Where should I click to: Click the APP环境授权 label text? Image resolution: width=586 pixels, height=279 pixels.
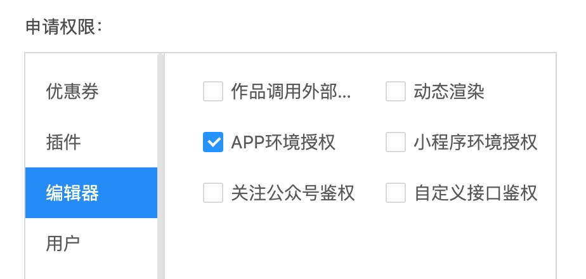(283, 143)
